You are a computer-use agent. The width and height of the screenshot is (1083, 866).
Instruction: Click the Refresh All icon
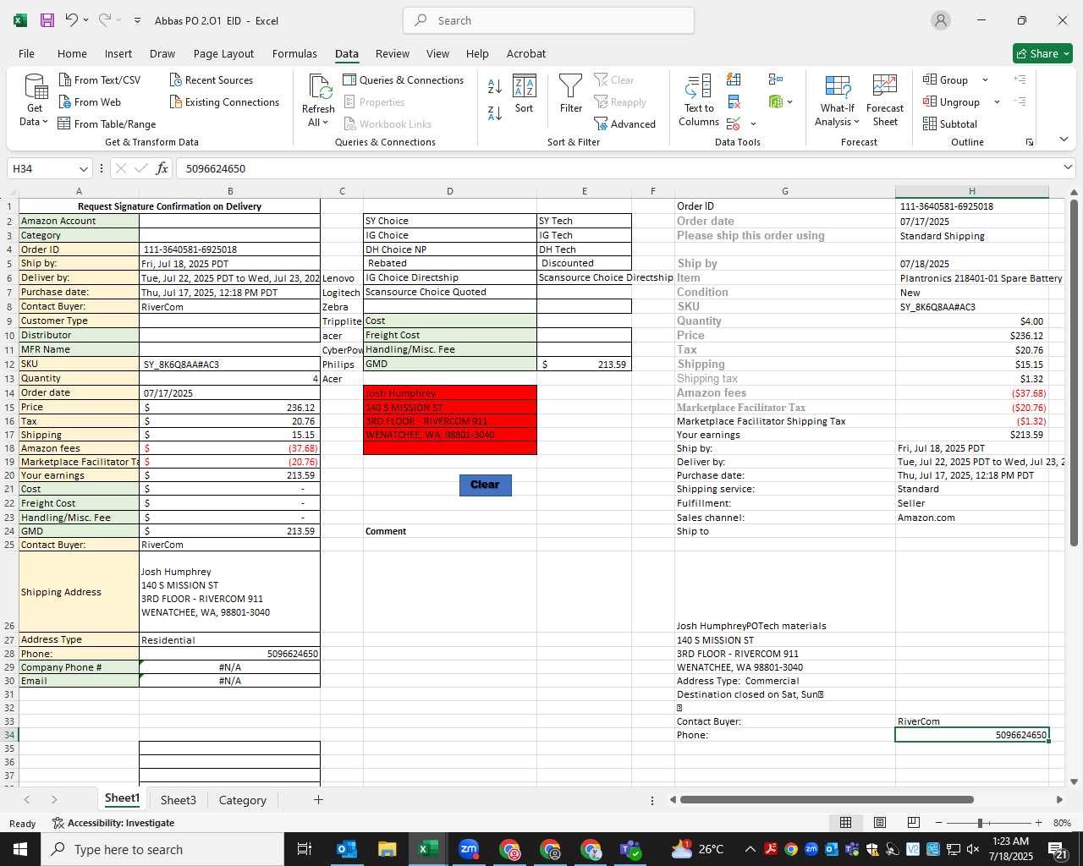320,86
